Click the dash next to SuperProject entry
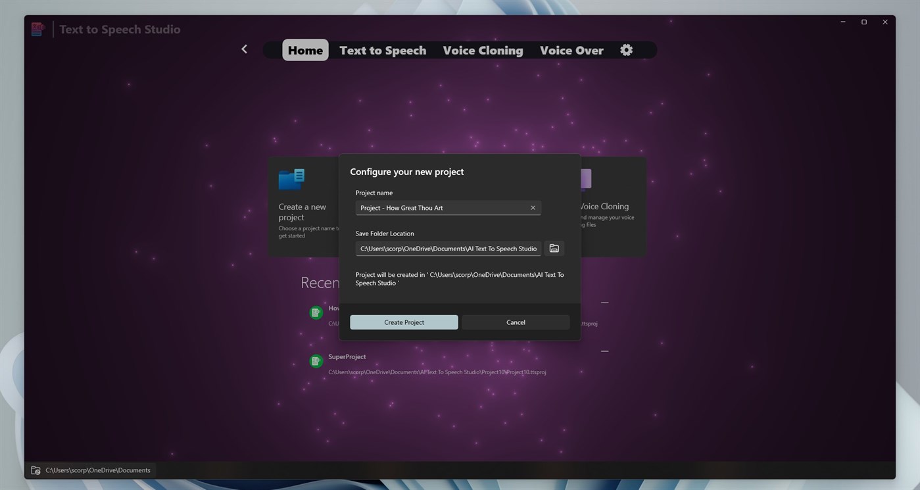 604,351
